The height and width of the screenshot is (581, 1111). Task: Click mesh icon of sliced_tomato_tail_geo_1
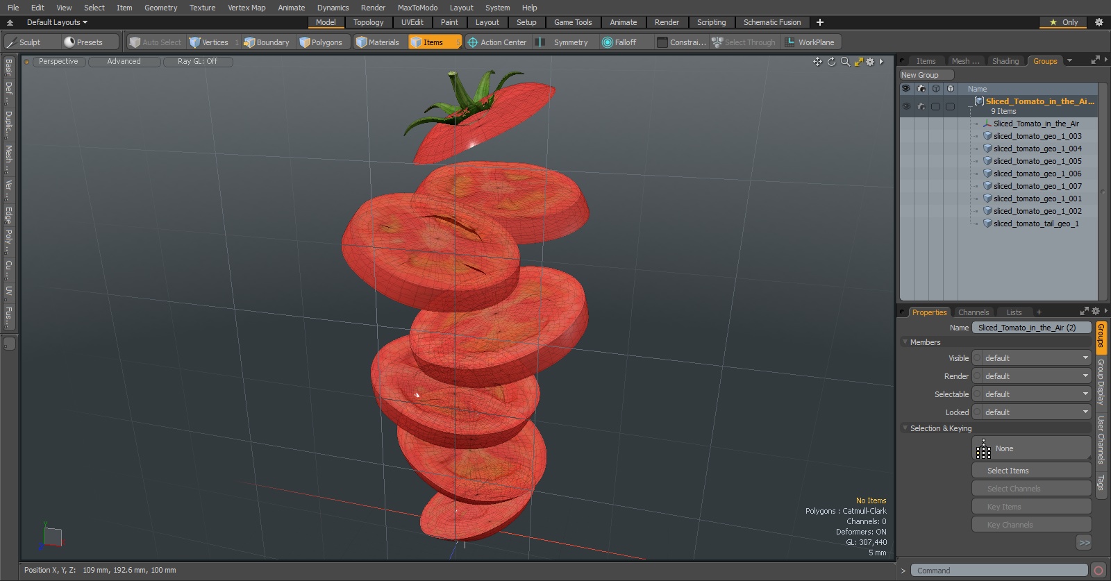pos(987,224)
